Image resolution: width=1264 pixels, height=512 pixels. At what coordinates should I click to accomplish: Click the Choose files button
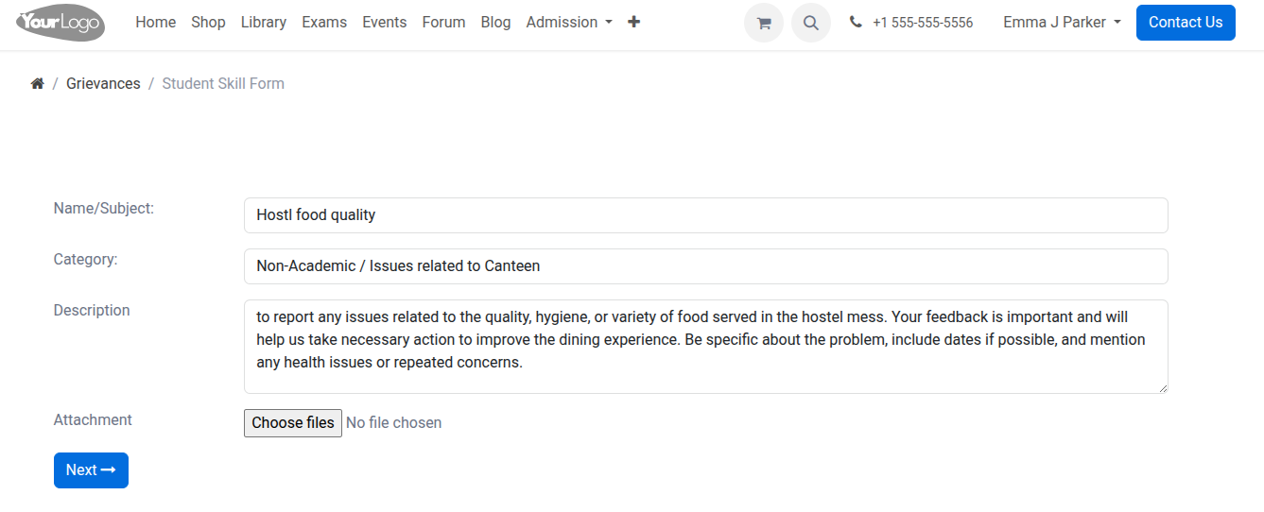[293, 422]
